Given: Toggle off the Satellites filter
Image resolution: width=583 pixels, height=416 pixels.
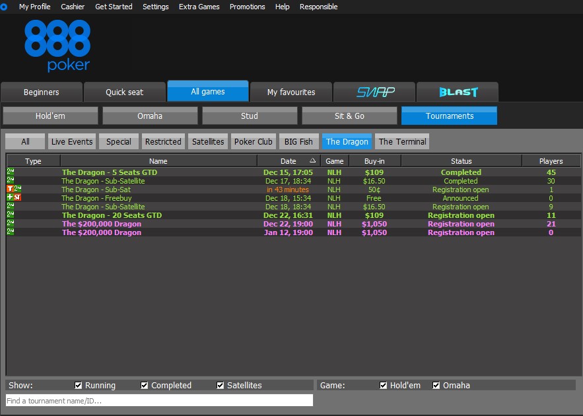Looking at the screenshot, I should point(220,385).
